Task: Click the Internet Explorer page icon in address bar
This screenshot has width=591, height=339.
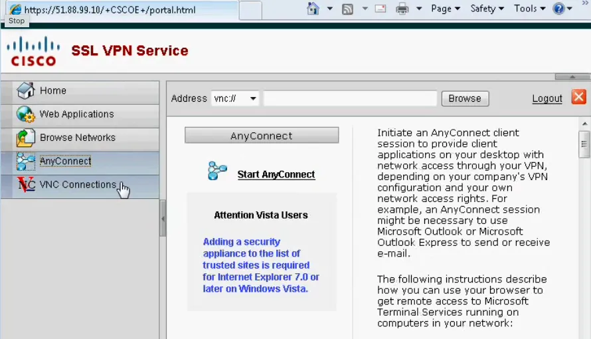Action: tap(15, 9)
